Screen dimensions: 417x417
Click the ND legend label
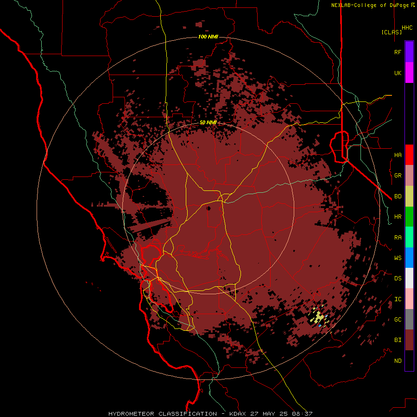click(398, 361)
